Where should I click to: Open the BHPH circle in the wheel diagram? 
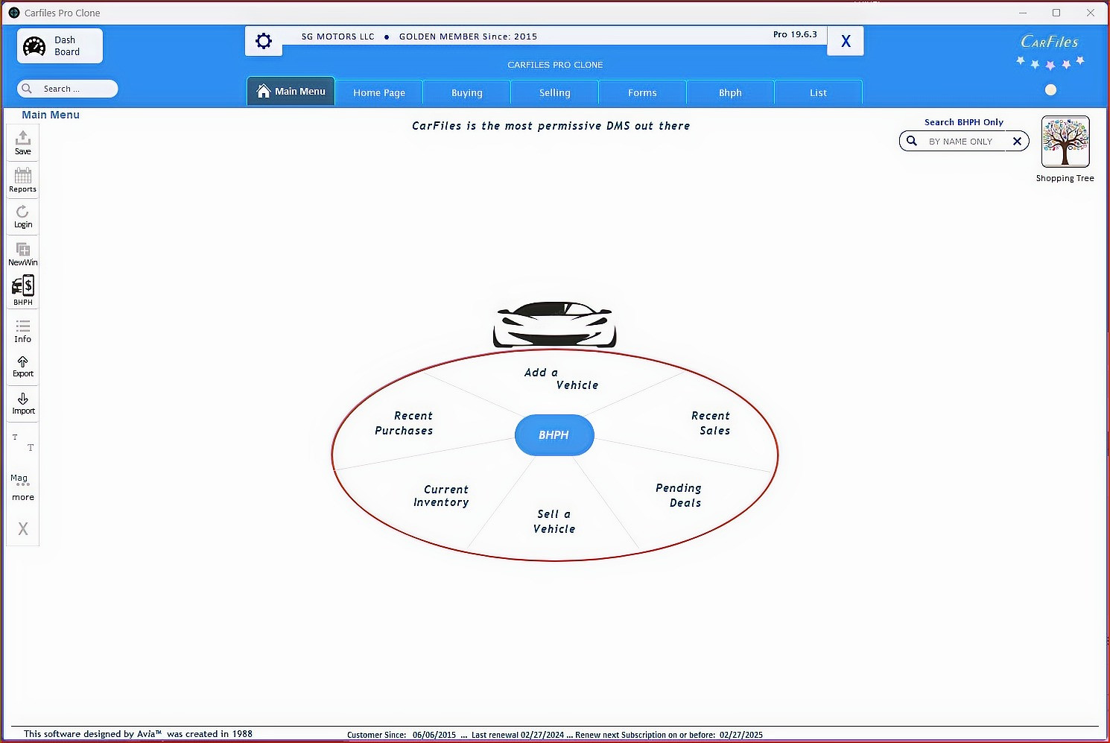(x=554, y=435)
